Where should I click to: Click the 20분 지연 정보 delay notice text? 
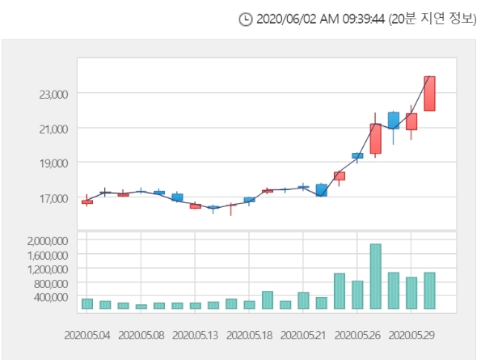432,19
